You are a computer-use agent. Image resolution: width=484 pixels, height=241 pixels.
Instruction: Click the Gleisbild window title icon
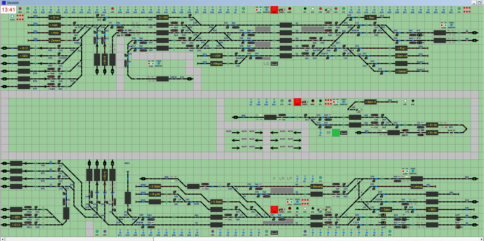4,3
